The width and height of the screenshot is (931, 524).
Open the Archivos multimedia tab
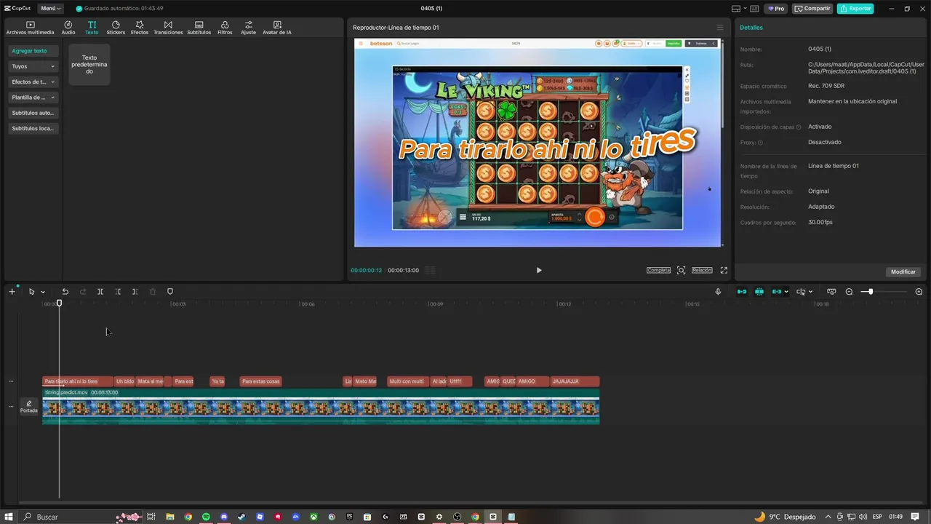tap(30, 28)
